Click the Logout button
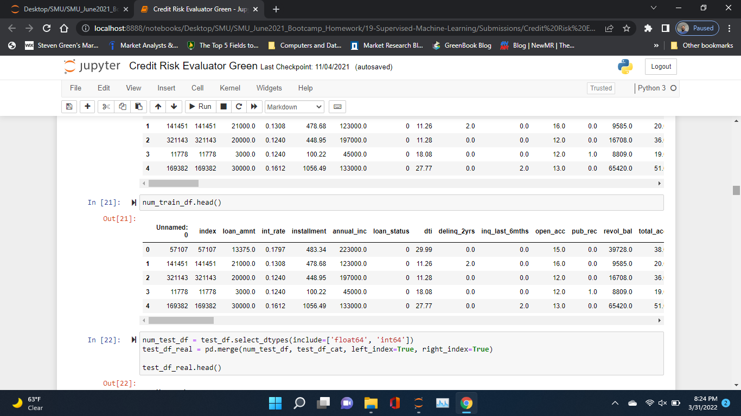Screen dimensions: 741x416 coord(661,67)
